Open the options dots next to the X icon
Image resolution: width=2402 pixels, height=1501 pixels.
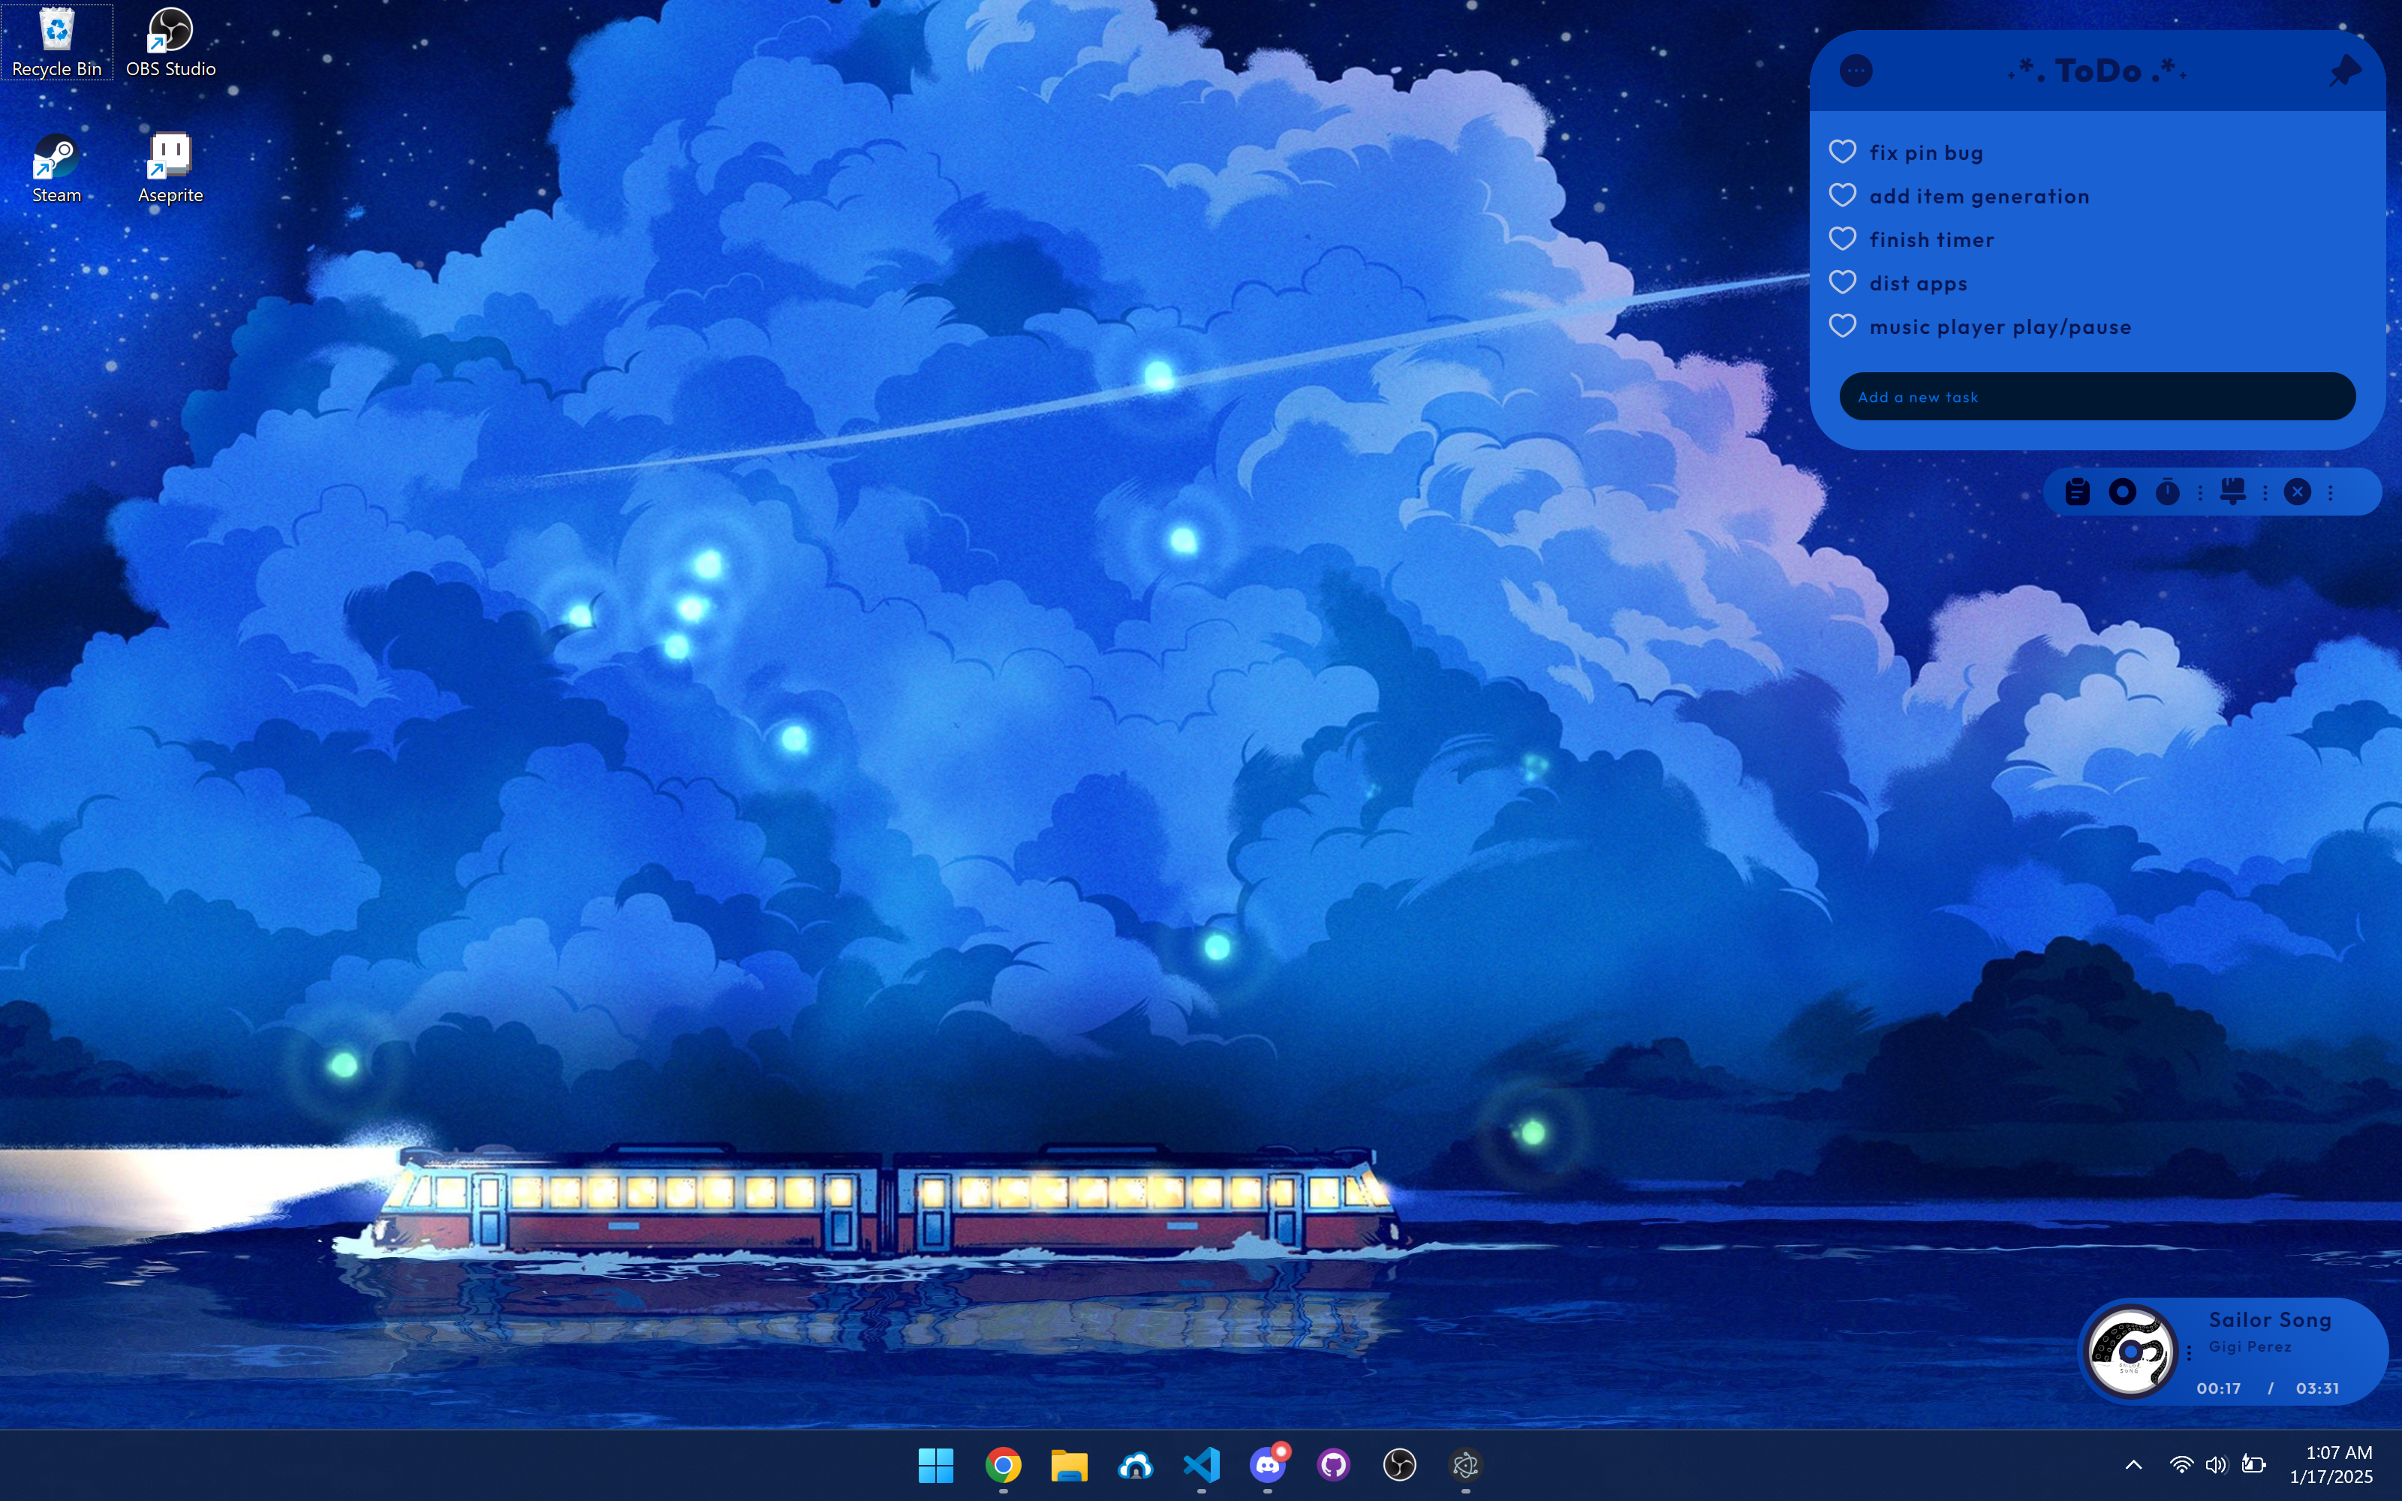[x=2331, y=492]
